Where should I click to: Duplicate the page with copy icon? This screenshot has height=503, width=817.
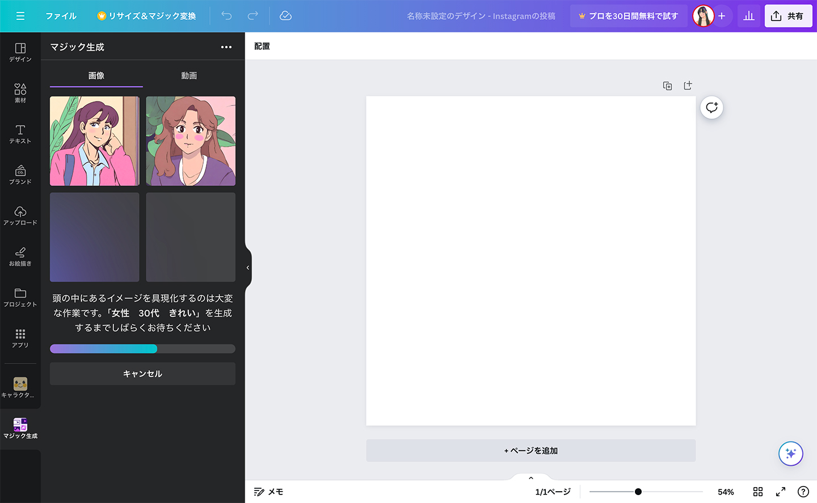(x=667, y=86)
